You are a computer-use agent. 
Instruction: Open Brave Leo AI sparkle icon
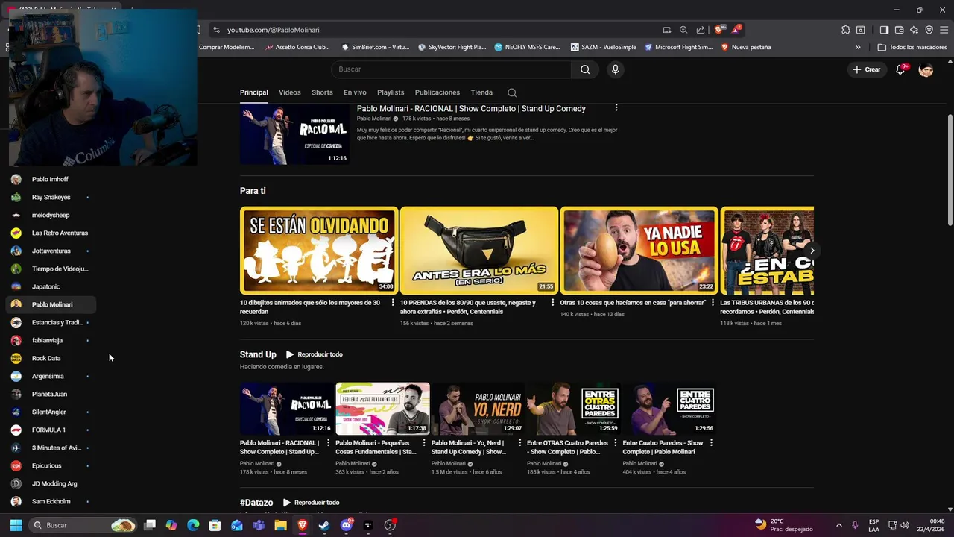pos(914,30)
